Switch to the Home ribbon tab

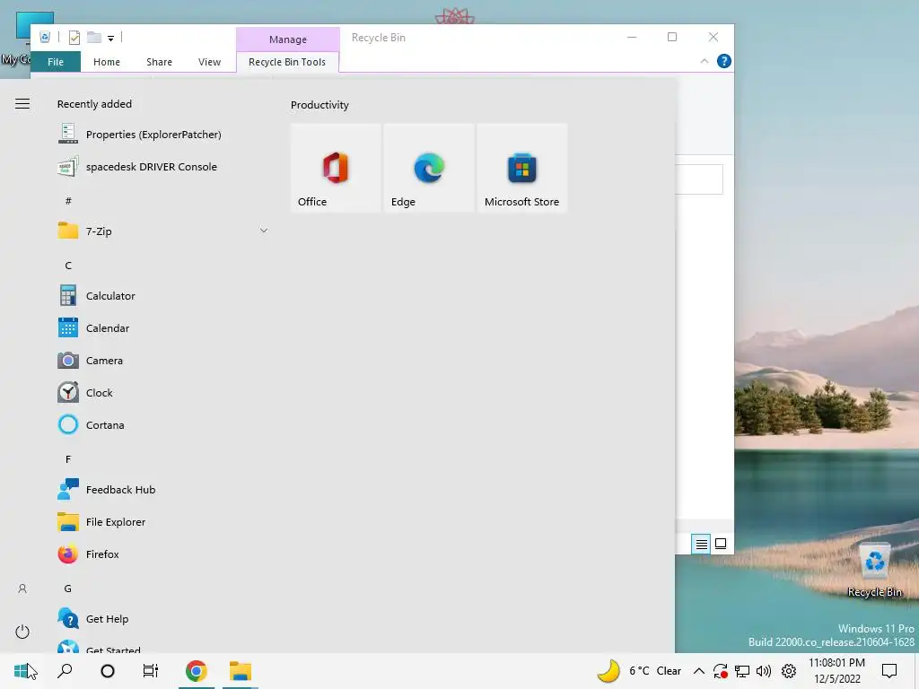(x=107, y=62)
